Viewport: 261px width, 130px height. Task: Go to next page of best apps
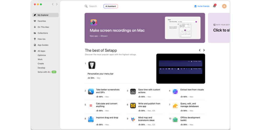coord(204,50)
